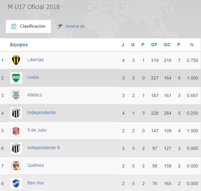Open the 9 de Julio team link
This screenshot has width=201, height=191.
pyautogui.click(x=37, y=130)
